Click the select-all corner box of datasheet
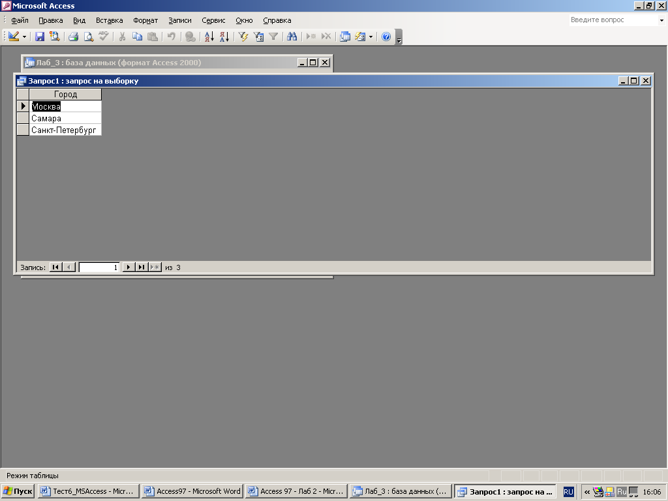 tap(23, 94)
